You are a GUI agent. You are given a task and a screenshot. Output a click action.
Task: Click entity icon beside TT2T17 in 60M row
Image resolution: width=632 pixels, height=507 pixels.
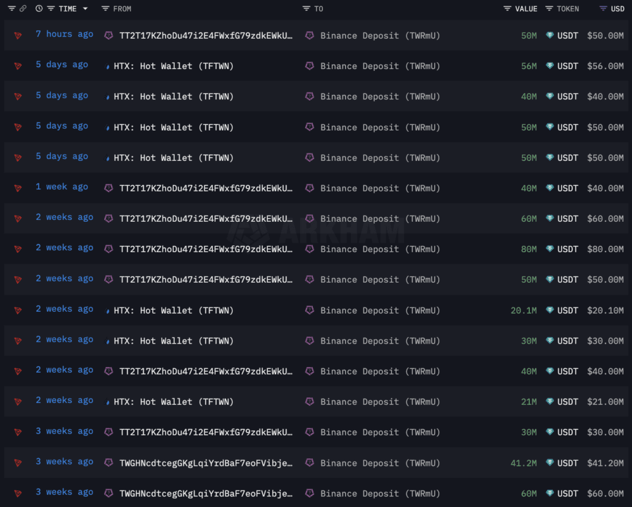point(109,219)
